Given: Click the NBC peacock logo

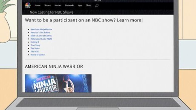Looking at the screenshot, I should pyautogui.click(x=28, y=5).
